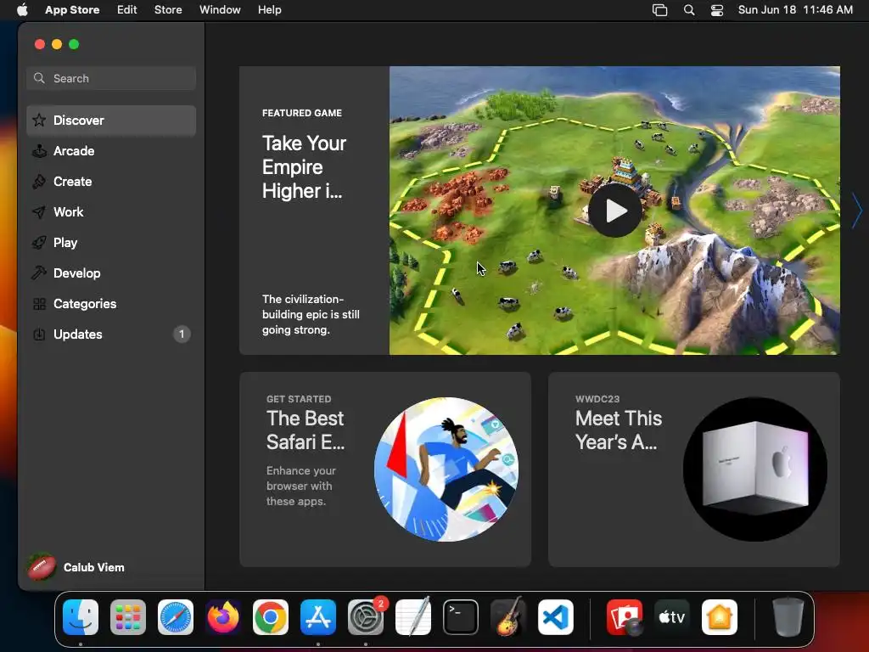Screen dimensions: 869x652
Task: Open Photo Booth from the Dock
Action: click(625, 617)
